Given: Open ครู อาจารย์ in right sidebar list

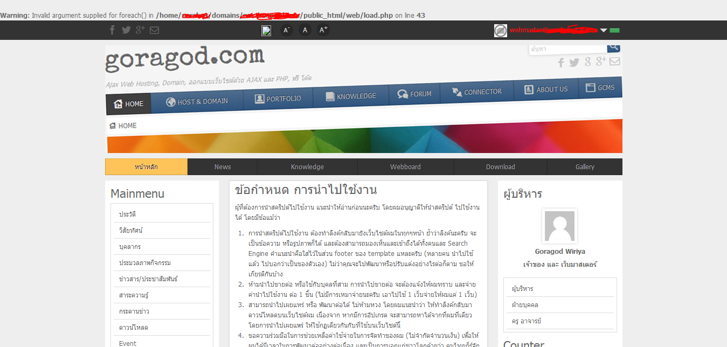Looking at the screenshot, I should coord(560,321).
